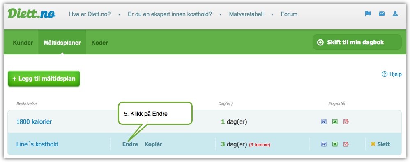Export 1800 kalorier plan to Excel
Image resolution: width=410 pixels, height=162 pixels.
335,122
